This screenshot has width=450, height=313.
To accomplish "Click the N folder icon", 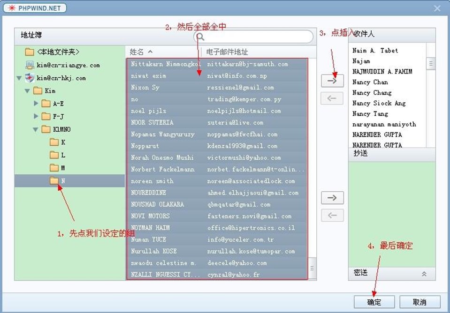I will coord(54,180).
